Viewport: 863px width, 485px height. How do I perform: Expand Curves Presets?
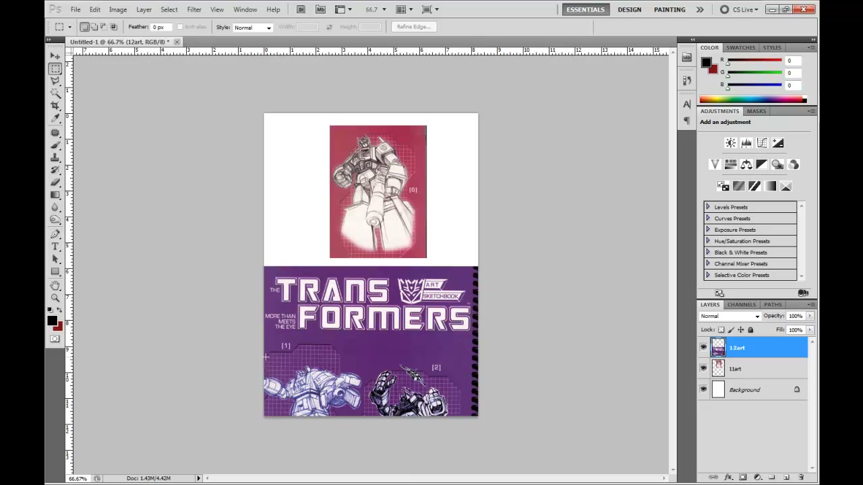[707, 218]
